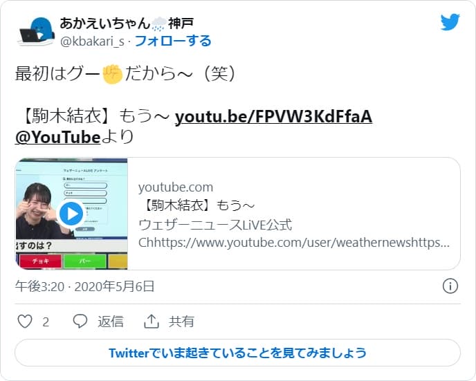Click the youtube.com domain text in card

176,187
